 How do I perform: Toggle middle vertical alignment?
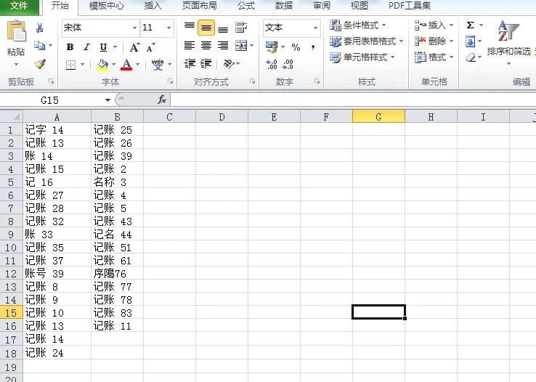[206, 28]
